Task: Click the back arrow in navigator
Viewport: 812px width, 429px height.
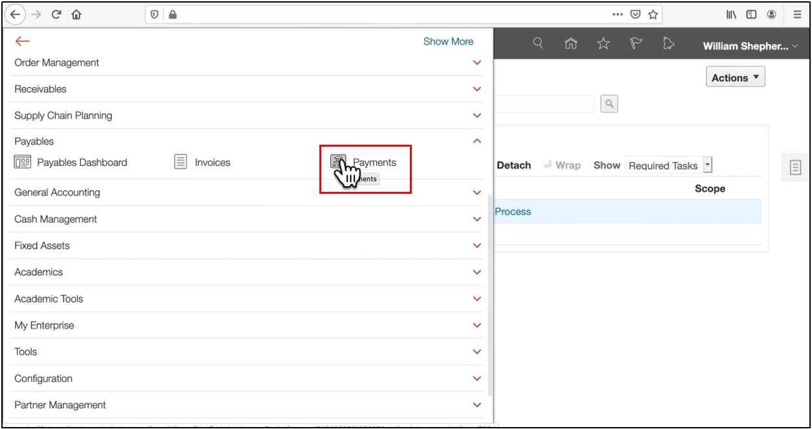Action: tap(23, 41)
